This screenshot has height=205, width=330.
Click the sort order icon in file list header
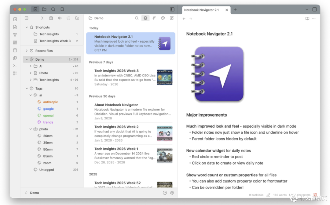(154, 18)
